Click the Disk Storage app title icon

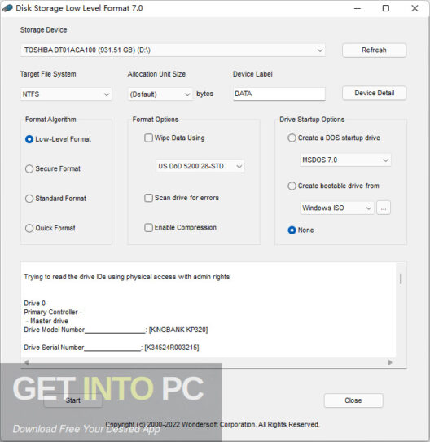point(7,8)
